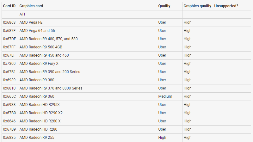Click the Graphics quality column header
This screenshot has height=142, width=253.
(197, 6)
